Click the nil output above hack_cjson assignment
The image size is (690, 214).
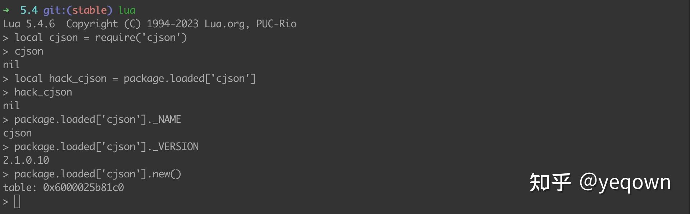11,65
